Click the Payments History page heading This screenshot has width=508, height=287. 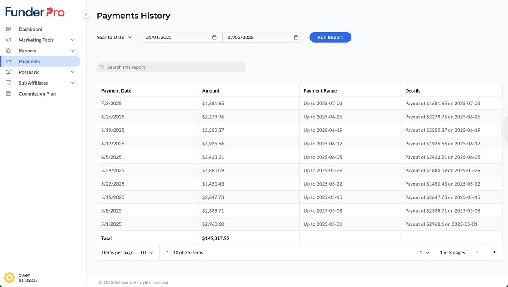point(133,16)
